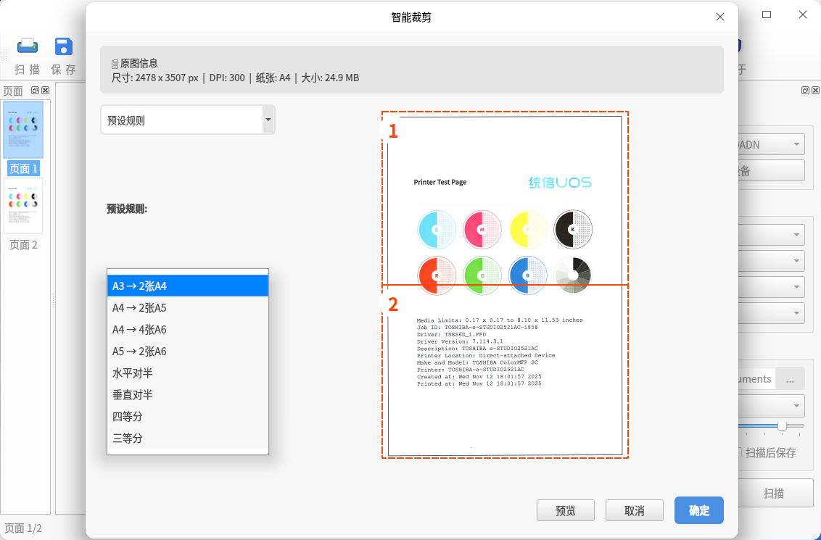Viewport: 821px width, 540px height.
Task: Select the 页面 1 thumbnail
Action: [x=23, y=130]
